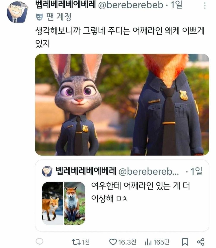Click the share icon

(201, 242)
